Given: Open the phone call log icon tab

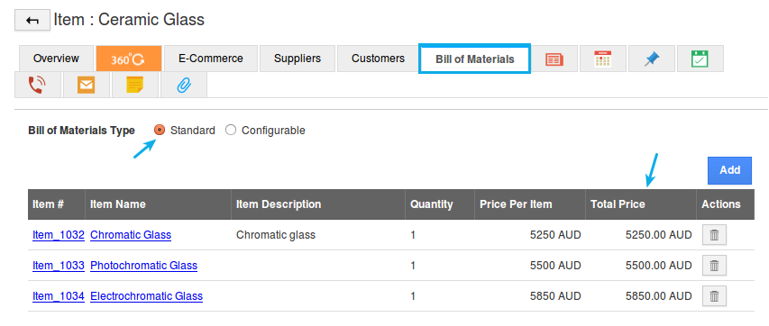Looking at the screenshot, I should click(x=37, y=86).
